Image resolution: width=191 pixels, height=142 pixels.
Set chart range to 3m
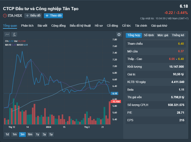22,134
